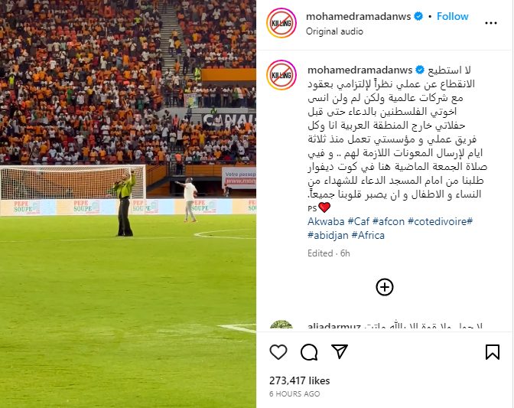Save post with bookmark icon
The height and width of the screenshot is (408, 514).
[x=493, y=352]
